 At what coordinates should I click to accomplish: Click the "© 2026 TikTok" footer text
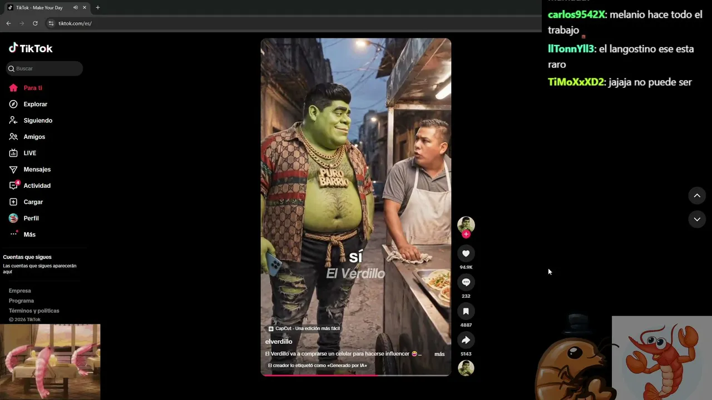24,319
